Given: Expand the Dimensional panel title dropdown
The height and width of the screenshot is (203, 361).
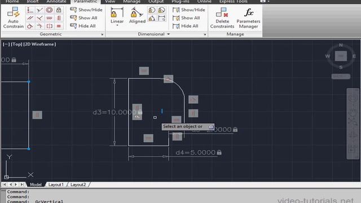Looking at the screenshot, I should click(x=169, y=34).
